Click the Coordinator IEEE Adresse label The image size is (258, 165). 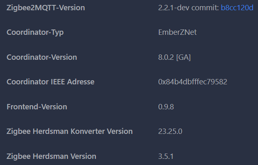click(x=50, y=82)
